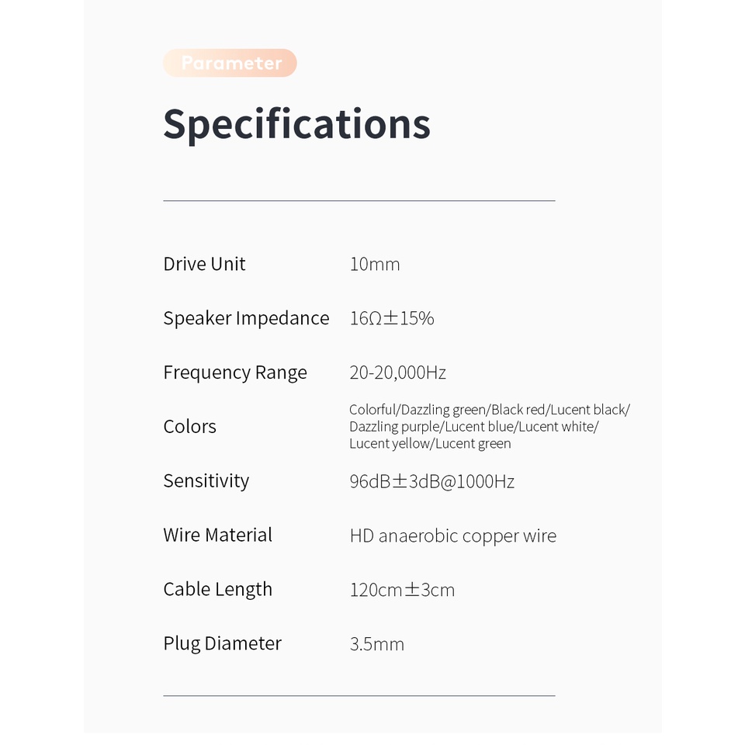
Task: Select the Colors label
Action: pyautogui.click(x=189, y=427)
